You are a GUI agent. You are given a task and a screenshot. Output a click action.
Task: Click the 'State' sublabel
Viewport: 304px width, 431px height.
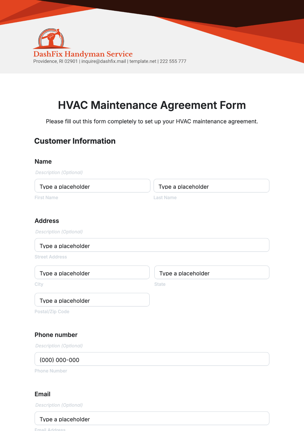(x=160, y=284)
